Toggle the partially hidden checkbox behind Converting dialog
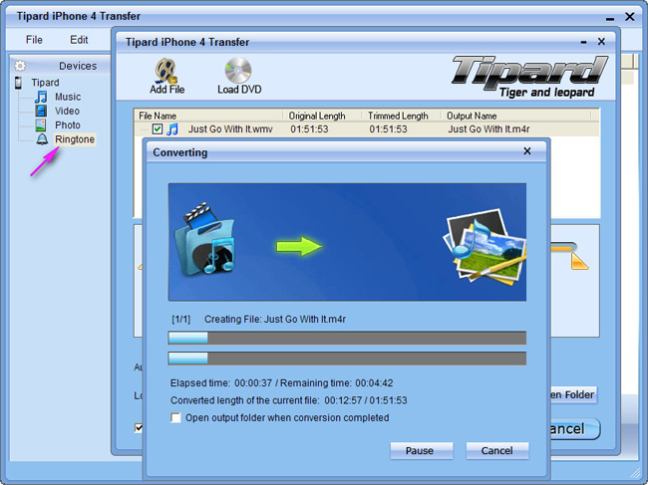The width and height of the screenshot is (648, 485). [139, 428]
